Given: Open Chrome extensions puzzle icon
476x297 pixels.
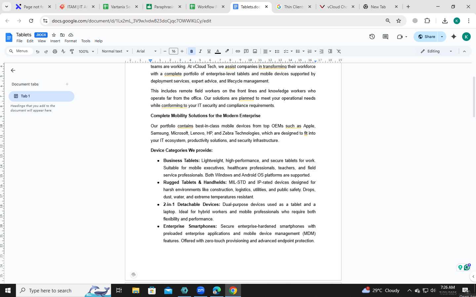Looking at the screenshot, I should tap(427, 21).
